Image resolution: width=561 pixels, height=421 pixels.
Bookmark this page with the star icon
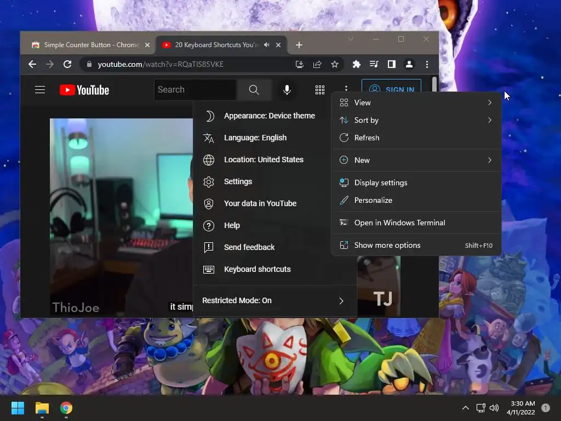click(x=335, y=65)
